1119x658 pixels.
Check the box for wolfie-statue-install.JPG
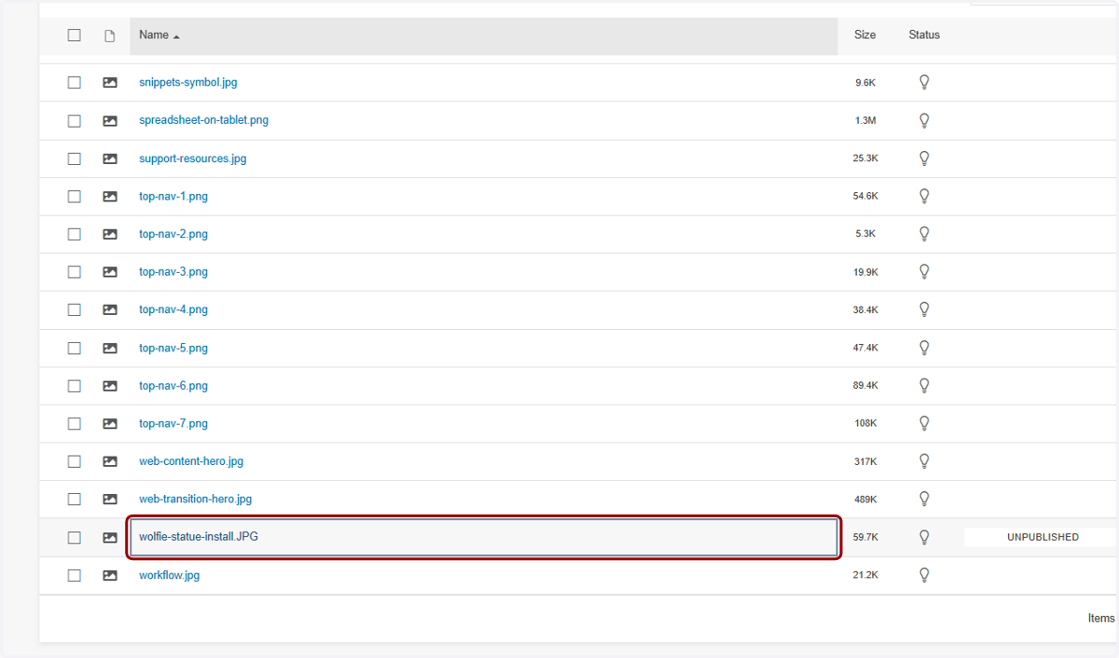pyautogui.click(x=75, y=538)
